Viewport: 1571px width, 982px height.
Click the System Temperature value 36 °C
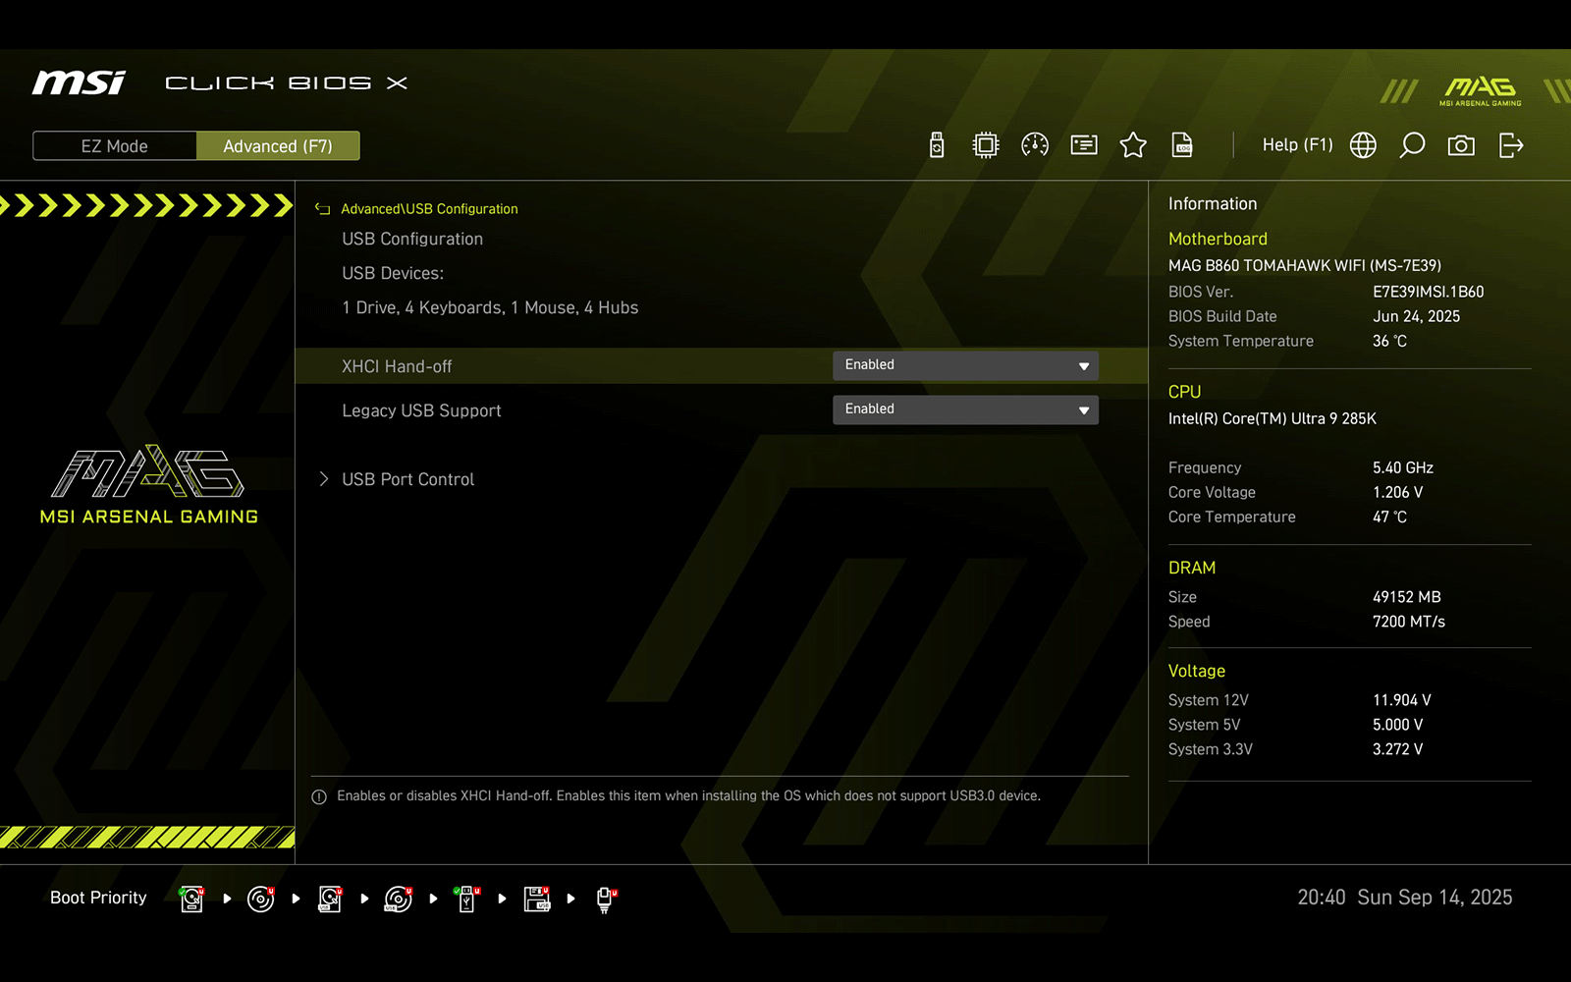coord(1389,341)
